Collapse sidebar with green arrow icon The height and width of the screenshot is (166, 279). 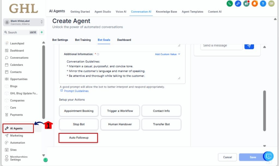(46, 160)
